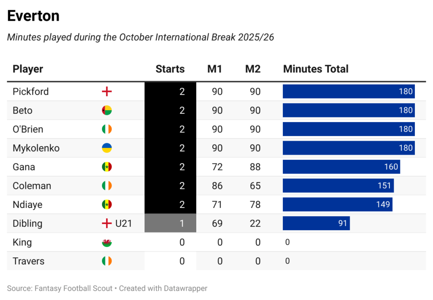Click Mykolenko's Ukraine flag icon

pyautogui.click(x=107, y=148)
